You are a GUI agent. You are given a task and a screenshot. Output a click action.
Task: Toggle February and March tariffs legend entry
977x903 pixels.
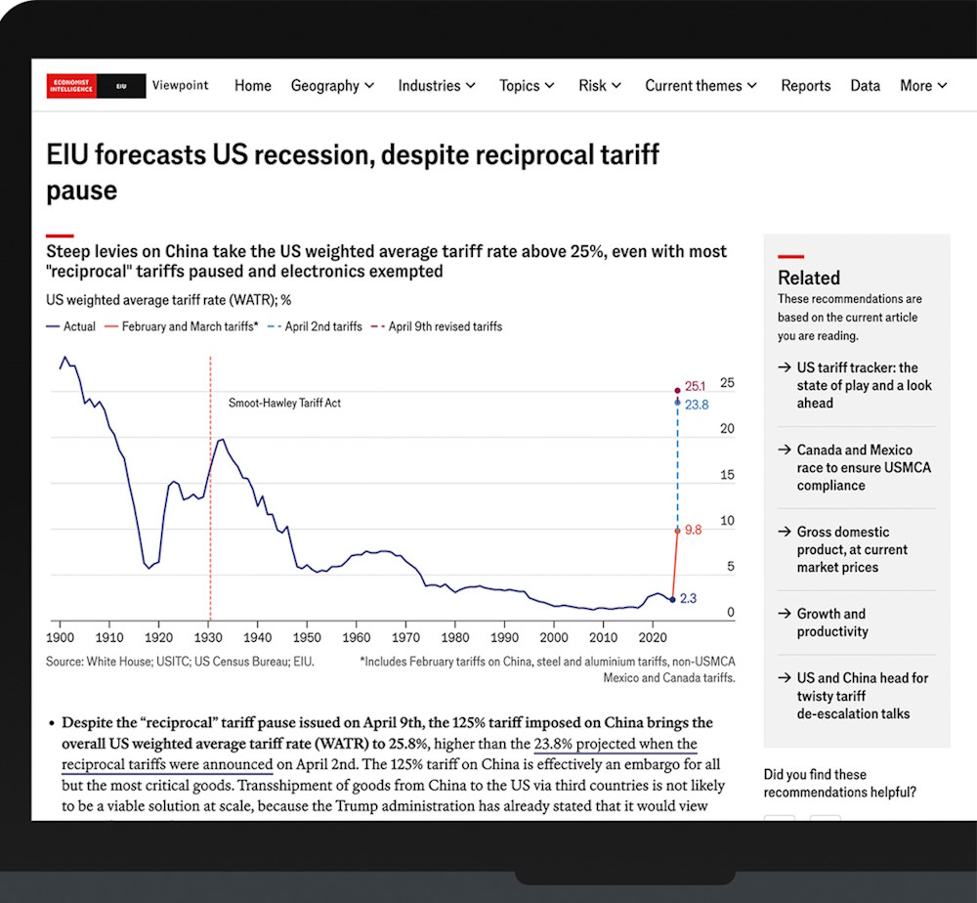coord(182,326)
